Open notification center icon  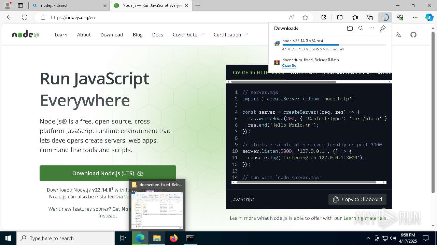(x=426, y=238)
